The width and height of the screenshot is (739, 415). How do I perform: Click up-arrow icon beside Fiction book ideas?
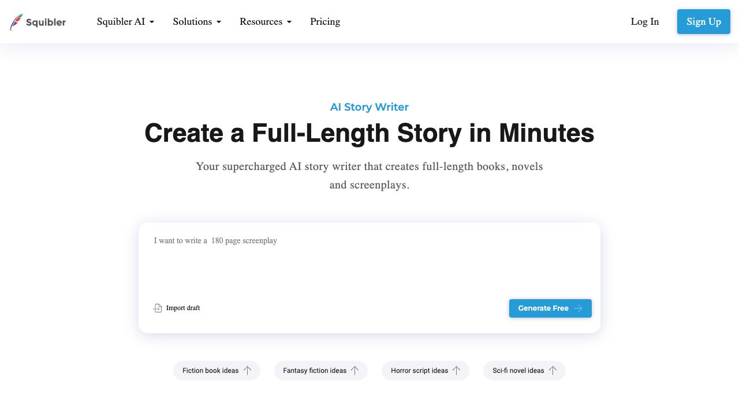click(248, 371)
